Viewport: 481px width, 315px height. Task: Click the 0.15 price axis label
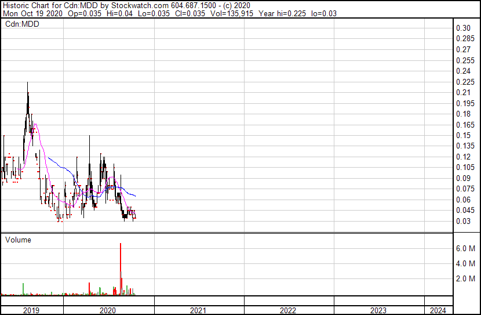463,135
